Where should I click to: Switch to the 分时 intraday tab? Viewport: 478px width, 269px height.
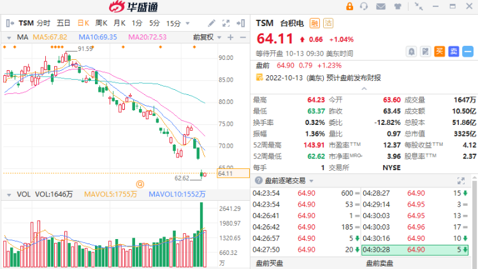tap(43, 23)
